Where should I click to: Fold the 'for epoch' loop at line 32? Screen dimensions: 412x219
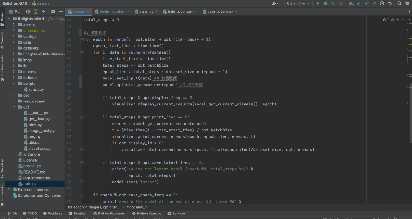(82, 39)
